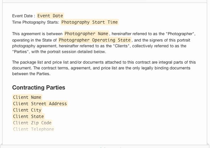Click the Client Zip Code placeholder
The height and width of the screenshot is (148, 210).
[32, 123]
